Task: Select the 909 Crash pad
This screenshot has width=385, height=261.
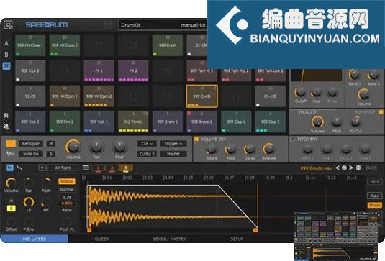Action: [168, 45]
